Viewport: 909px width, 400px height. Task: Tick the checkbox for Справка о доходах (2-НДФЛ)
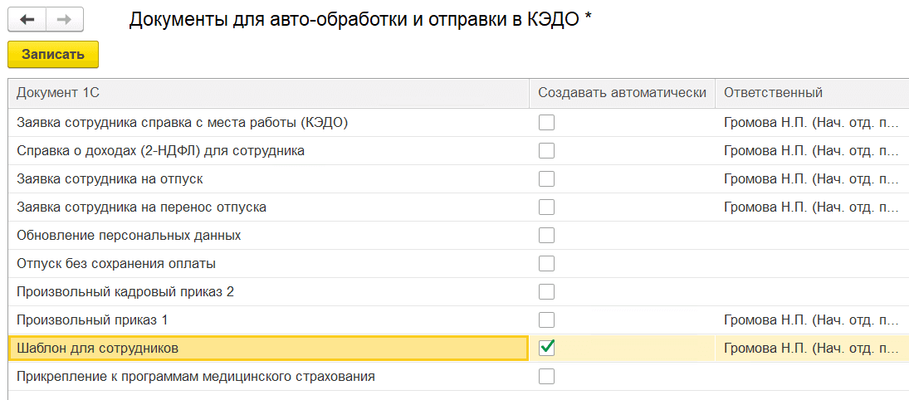547,151
